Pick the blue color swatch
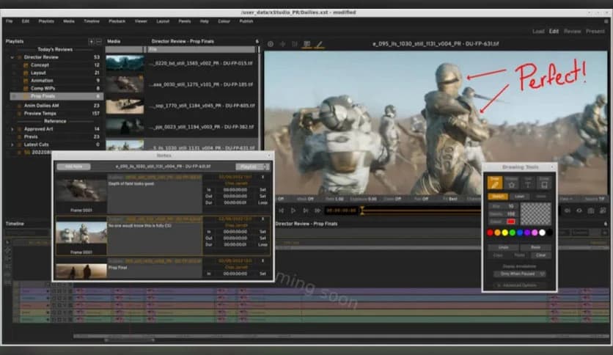Screen dimensions: 613x355 tap(520, 233)
